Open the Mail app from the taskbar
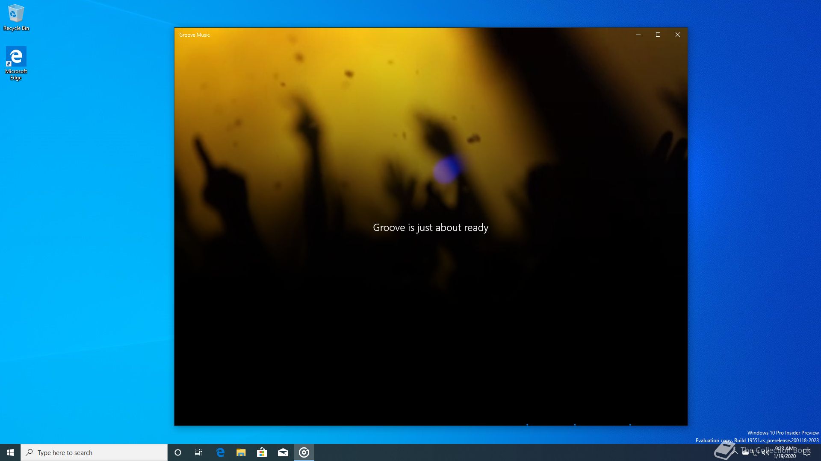This screenshot has height=461, width=821. pyautogui.click(x=283, y=452)
